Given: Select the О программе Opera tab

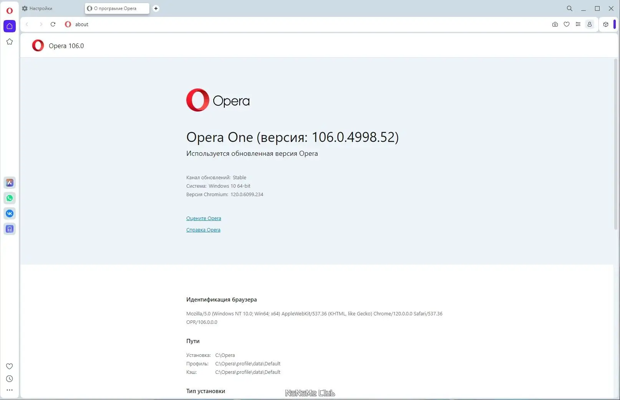Looking at the screenshot, I should click(x=117, y=8).
